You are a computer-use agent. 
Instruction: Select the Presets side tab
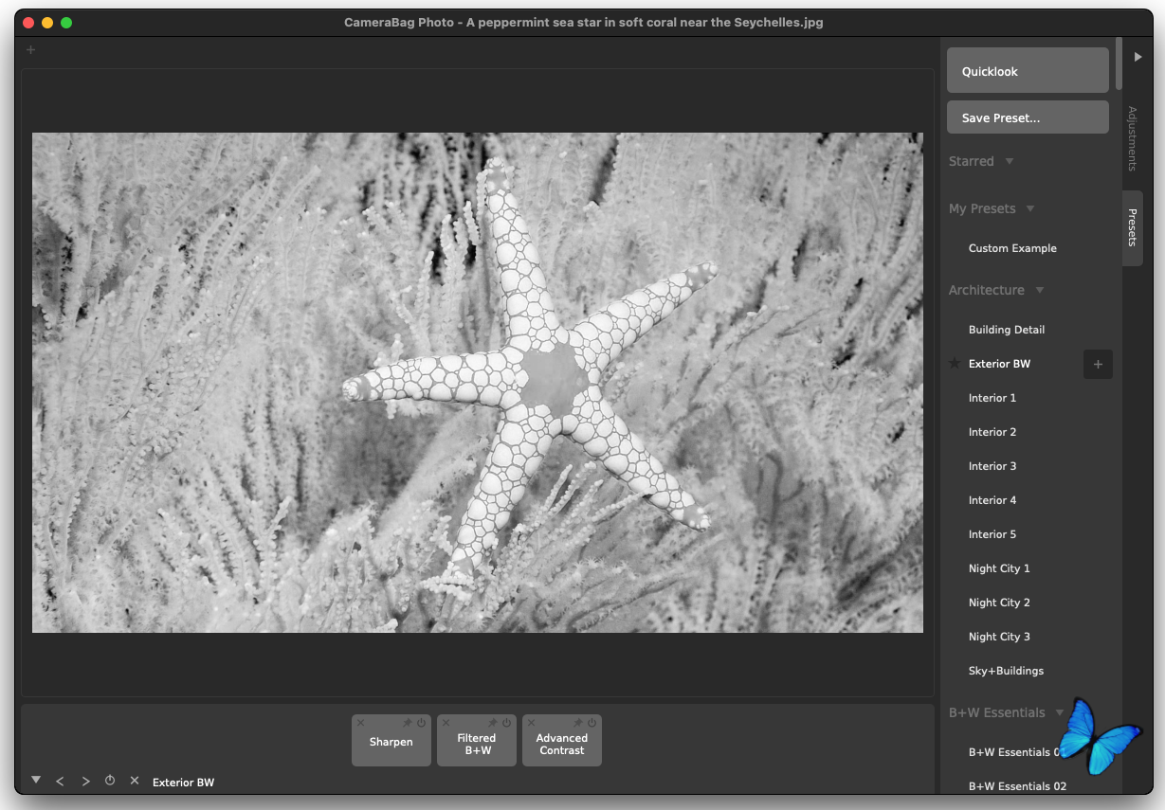pyautogui.click(x=1132, y=227)
